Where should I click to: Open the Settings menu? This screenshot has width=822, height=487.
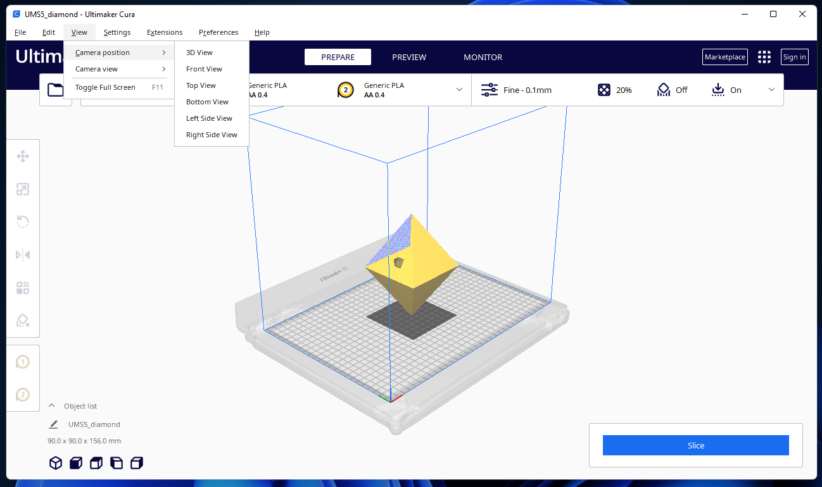[117, 32]
